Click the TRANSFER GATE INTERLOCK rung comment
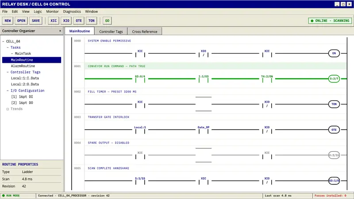This screenshot has width=354, height=199. pyautogui.click(x=108, y=117)
